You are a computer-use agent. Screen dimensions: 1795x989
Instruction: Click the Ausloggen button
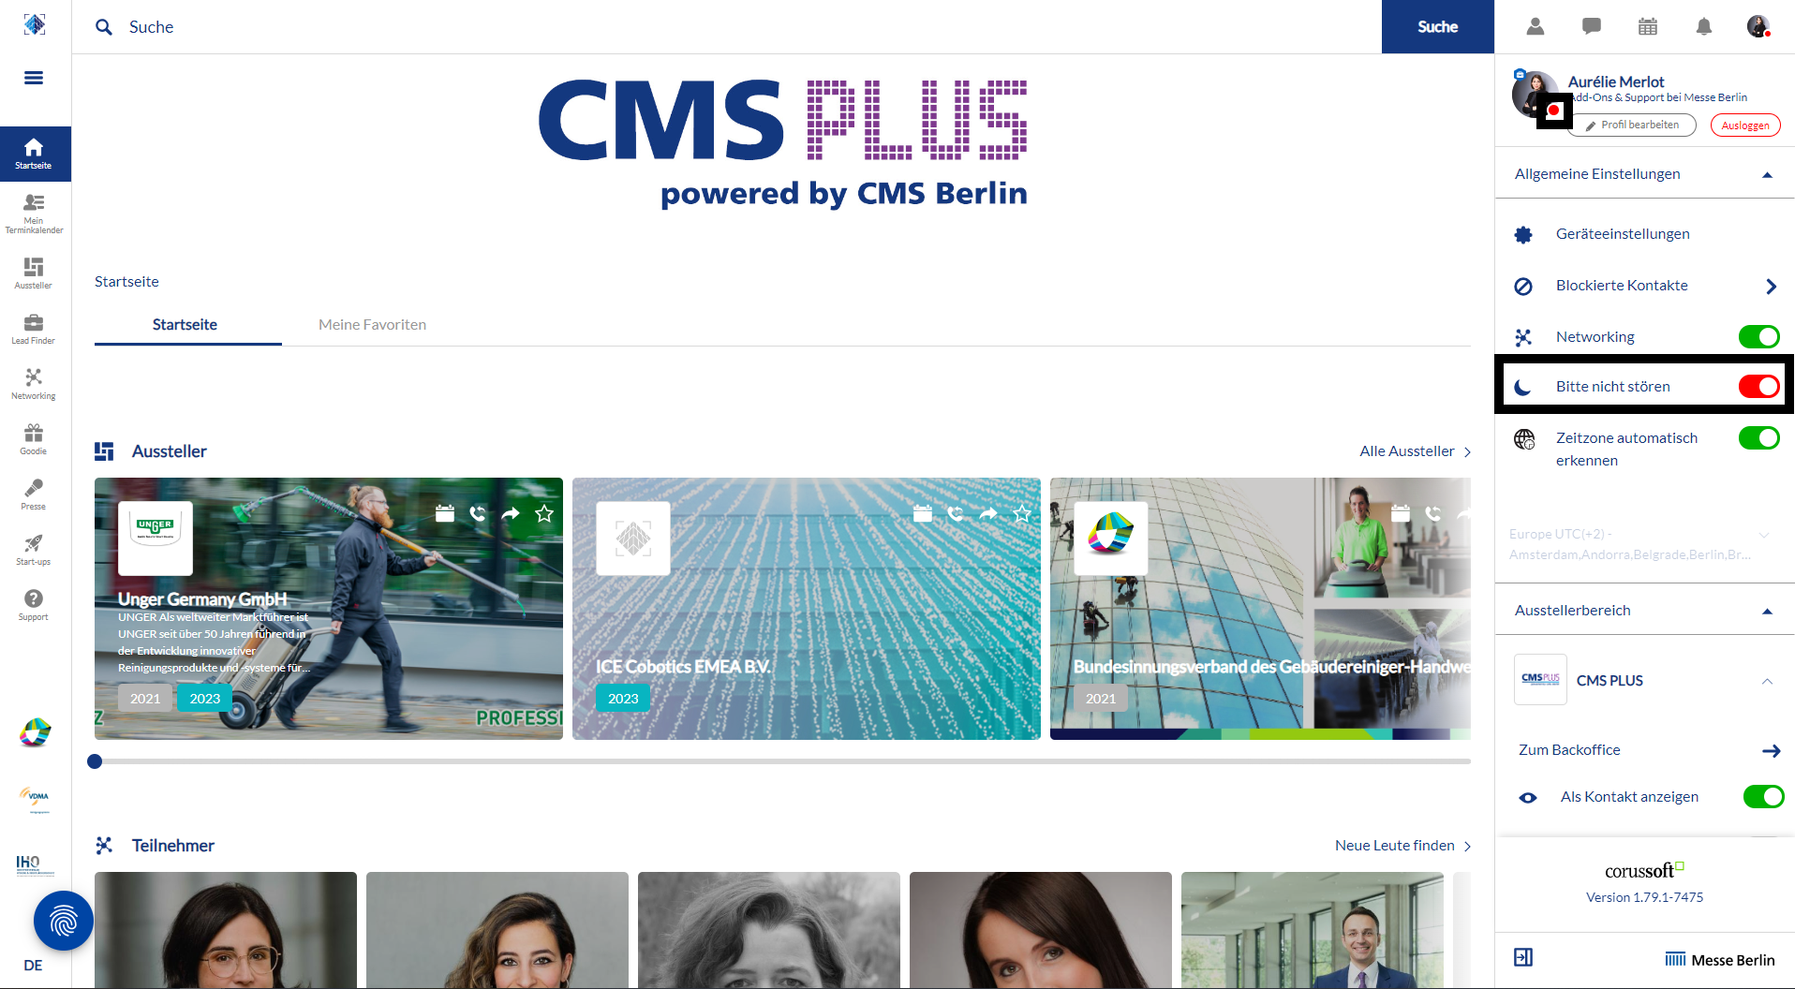coord(1744,125)
